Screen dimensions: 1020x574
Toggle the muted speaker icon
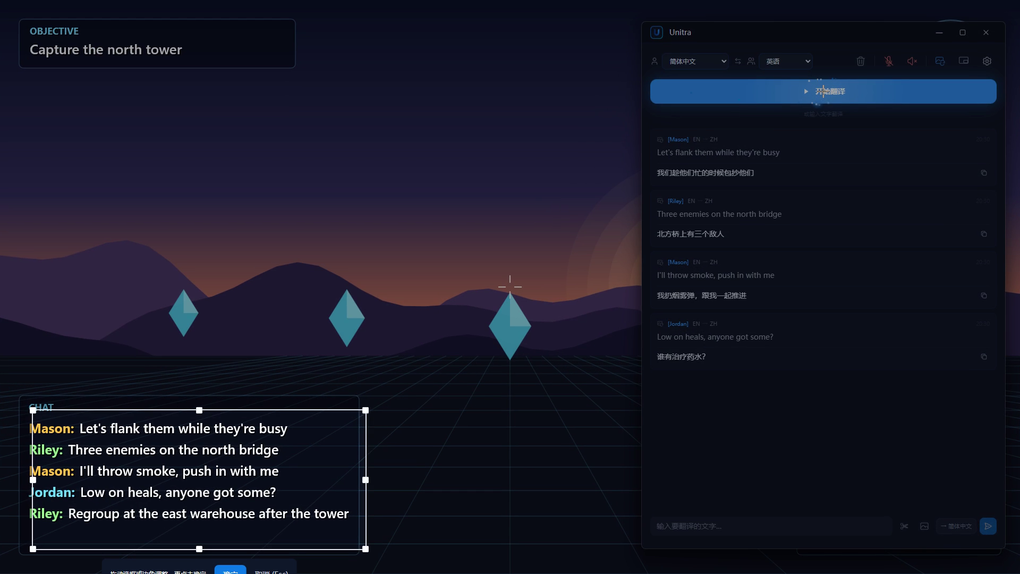tap(912, 61)
